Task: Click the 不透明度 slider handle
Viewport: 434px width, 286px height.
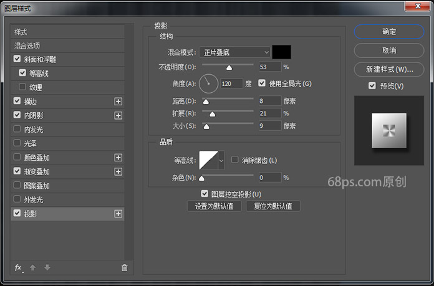Action: (229, 68)
